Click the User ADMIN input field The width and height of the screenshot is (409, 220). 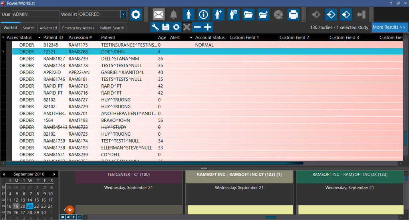pos(36,14)
